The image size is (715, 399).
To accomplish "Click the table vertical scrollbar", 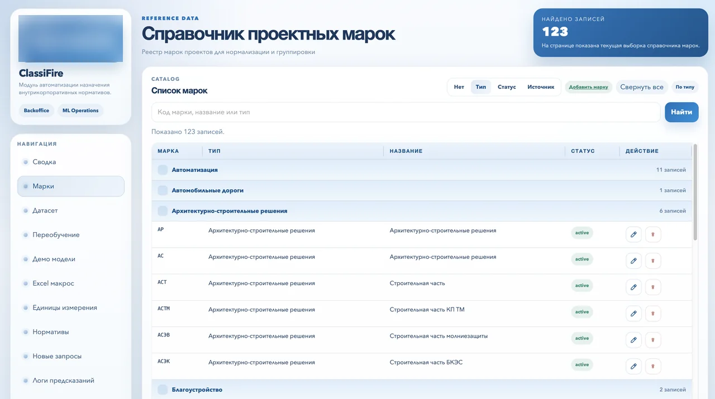I will pyautogui.click(x=695, y=193).
